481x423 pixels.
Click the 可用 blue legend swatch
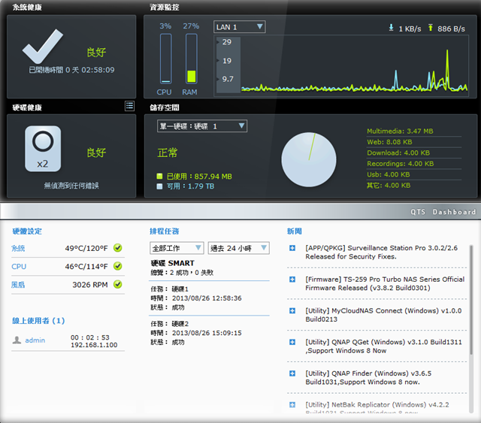tap(159, 186)
